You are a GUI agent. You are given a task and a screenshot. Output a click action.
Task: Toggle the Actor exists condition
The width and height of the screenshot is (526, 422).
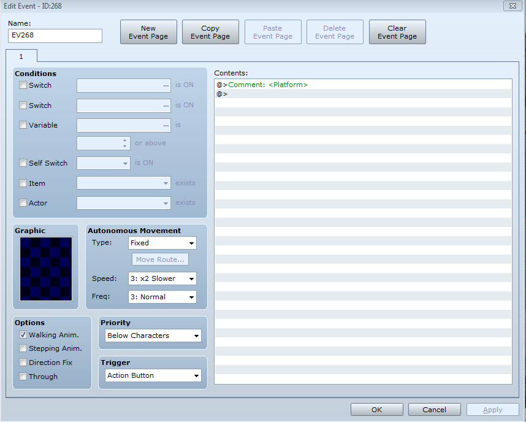[23, 203]
